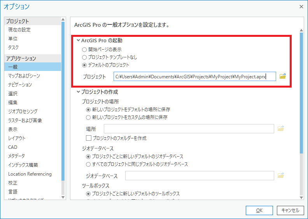Click the ツールボックス heading
Image resolution: width=308 pixels, height=219 pixels.
click(x=95, y=186)
